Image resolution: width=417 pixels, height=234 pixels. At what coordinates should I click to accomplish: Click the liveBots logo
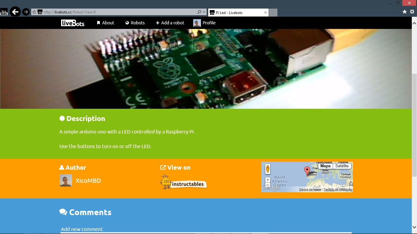coord(72,23)
